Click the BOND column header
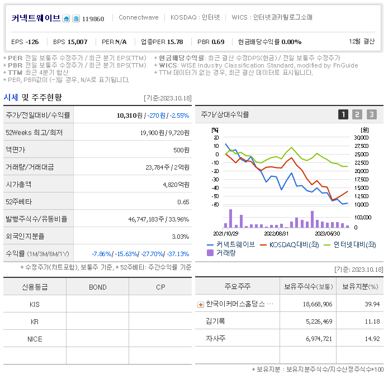 (98, 287)
